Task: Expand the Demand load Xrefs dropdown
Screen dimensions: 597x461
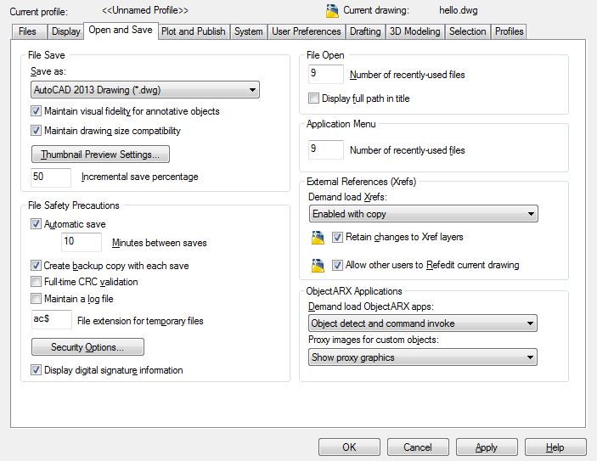Action: 424,214
